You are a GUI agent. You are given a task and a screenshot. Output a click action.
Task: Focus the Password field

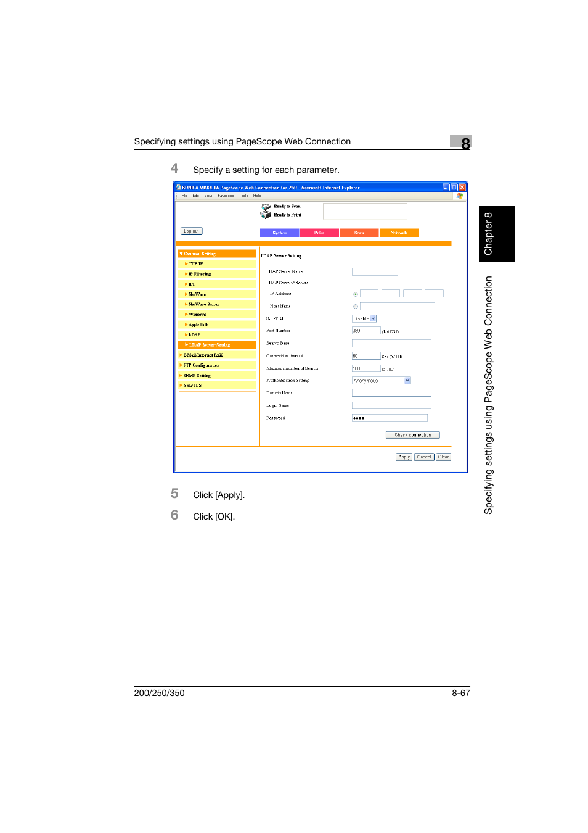390,418
